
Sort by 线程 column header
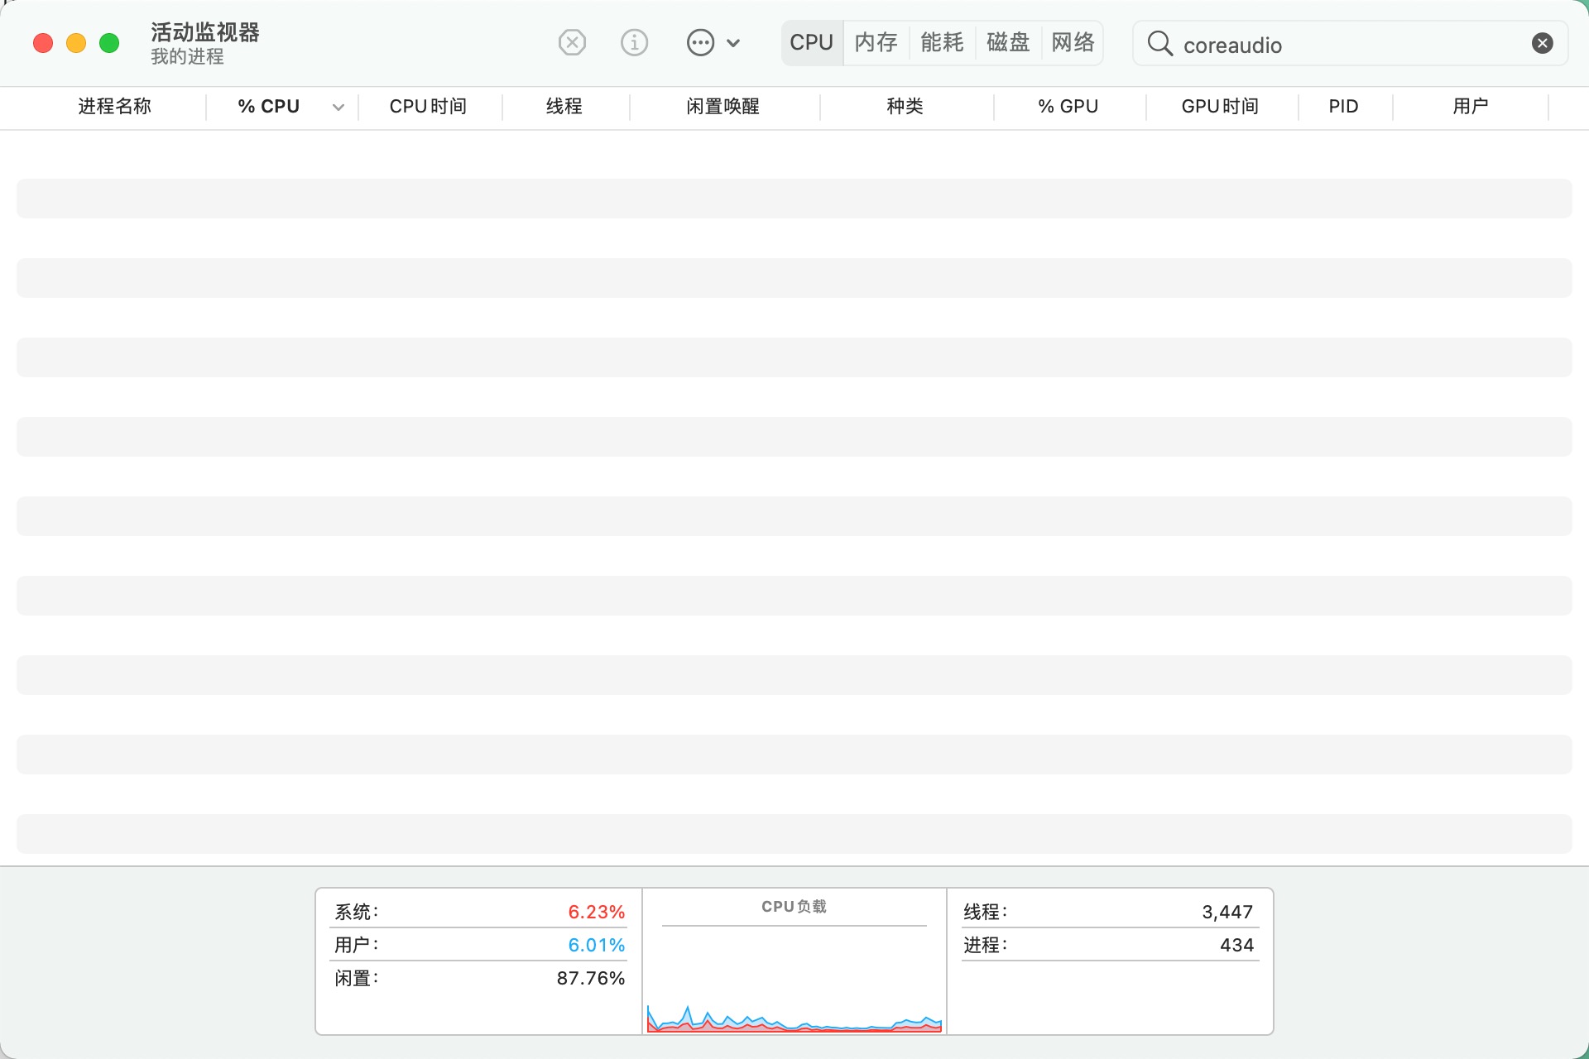564,107
